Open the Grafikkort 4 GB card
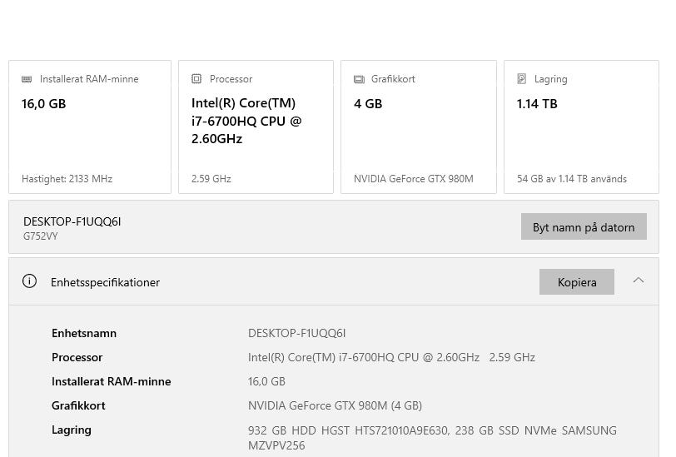 (419, 127)
